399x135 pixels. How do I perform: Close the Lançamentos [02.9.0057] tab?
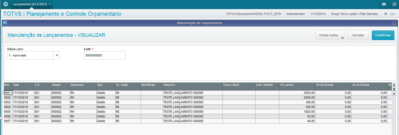(x=50, y=4)
